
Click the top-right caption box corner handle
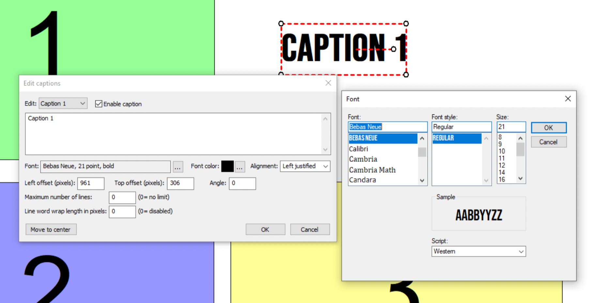pos(406,24)
